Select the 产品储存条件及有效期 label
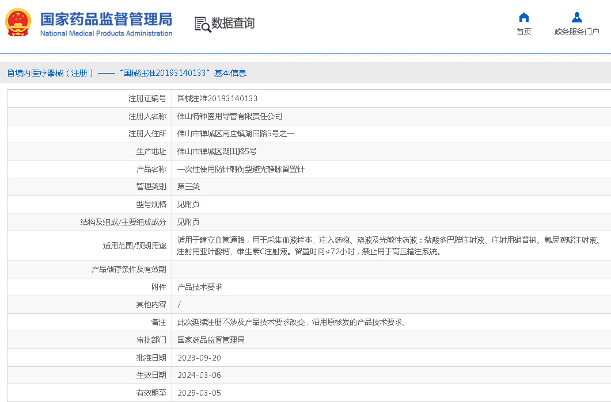Viewport: 611px width, 402px height. 128,269
